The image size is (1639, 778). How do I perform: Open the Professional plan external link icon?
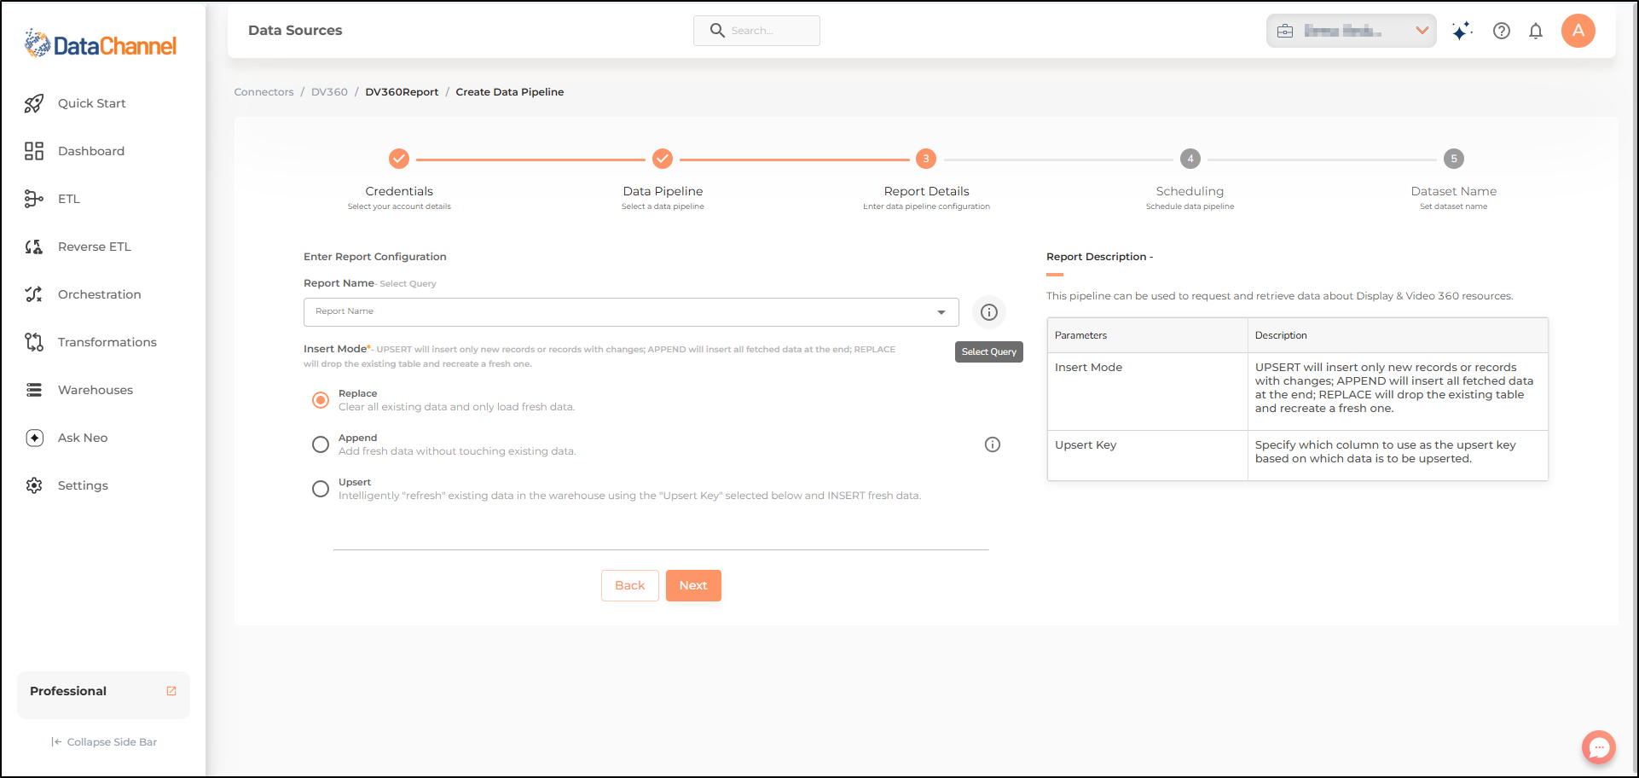[x=171, y=691]
